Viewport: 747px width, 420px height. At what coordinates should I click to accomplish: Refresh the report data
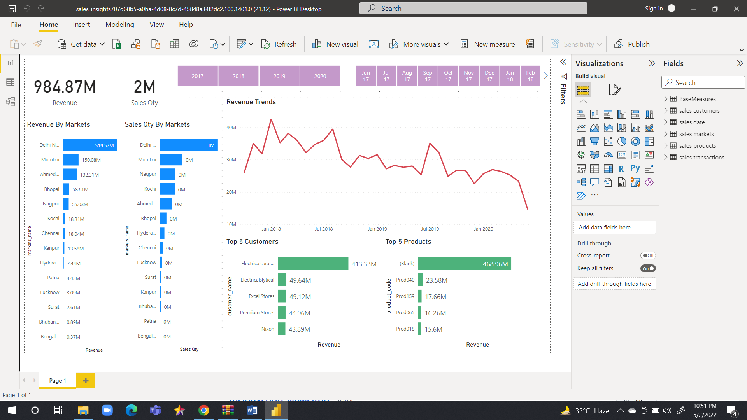point(279,44)
